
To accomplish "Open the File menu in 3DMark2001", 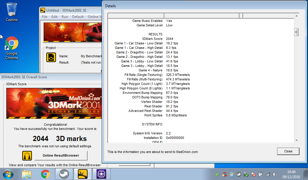I will point(45,16).
